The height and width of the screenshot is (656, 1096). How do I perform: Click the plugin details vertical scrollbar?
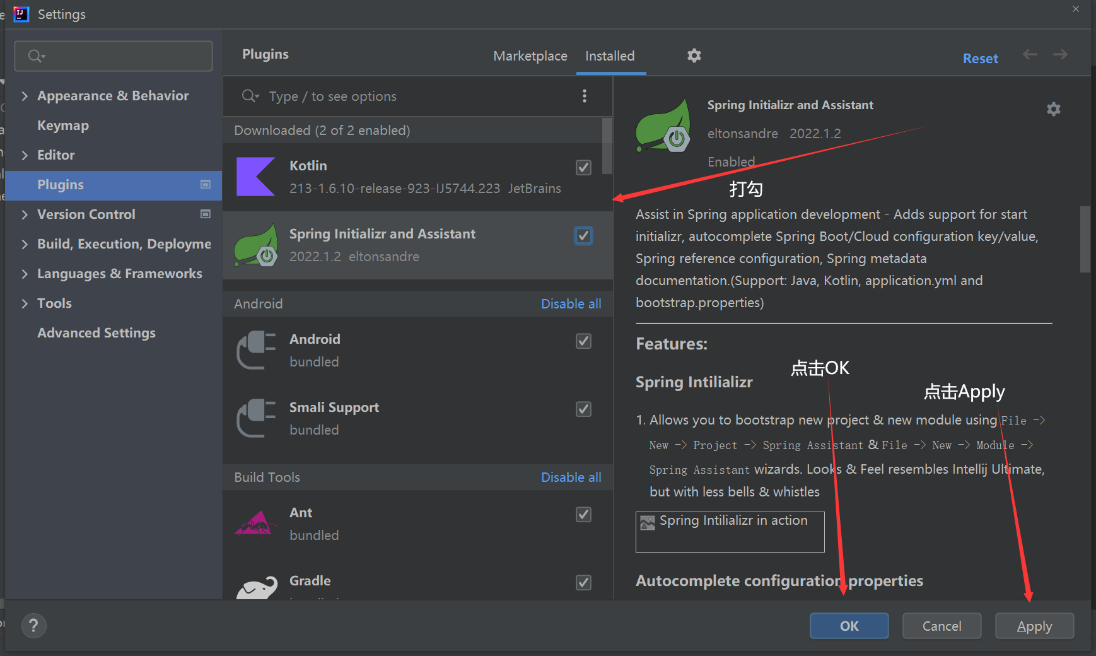[x=1085, y=239]
